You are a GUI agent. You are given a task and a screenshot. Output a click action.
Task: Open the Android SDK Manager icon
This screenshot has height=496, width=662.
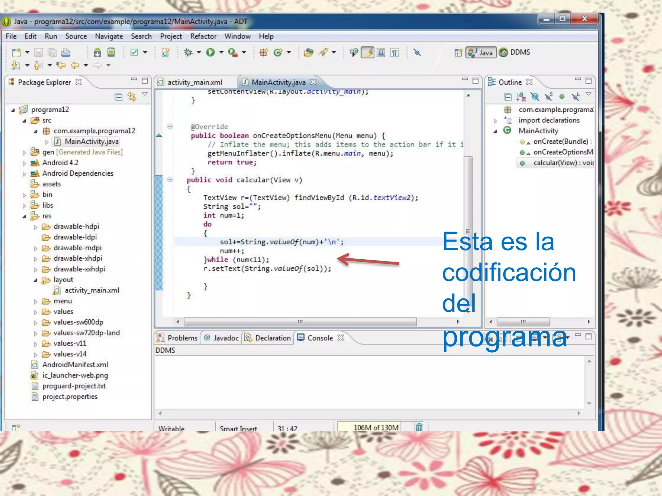97,52
